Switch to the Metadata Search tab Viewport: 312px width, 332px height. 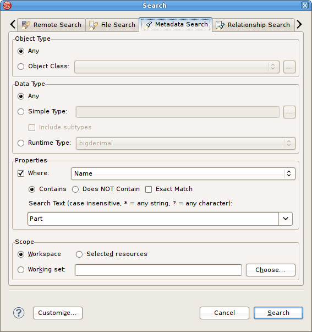point(176,25)
